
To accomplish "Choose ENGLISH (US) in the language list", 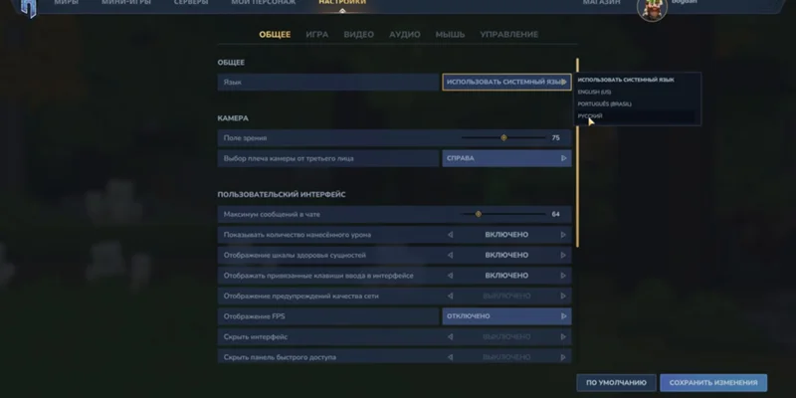I will (x=594, y=92).
